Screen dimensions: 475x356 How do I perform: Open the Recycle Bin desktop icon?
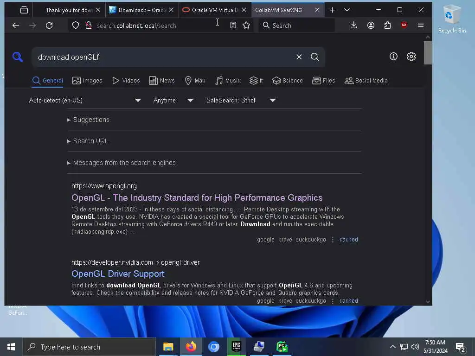tap(452, 19)
